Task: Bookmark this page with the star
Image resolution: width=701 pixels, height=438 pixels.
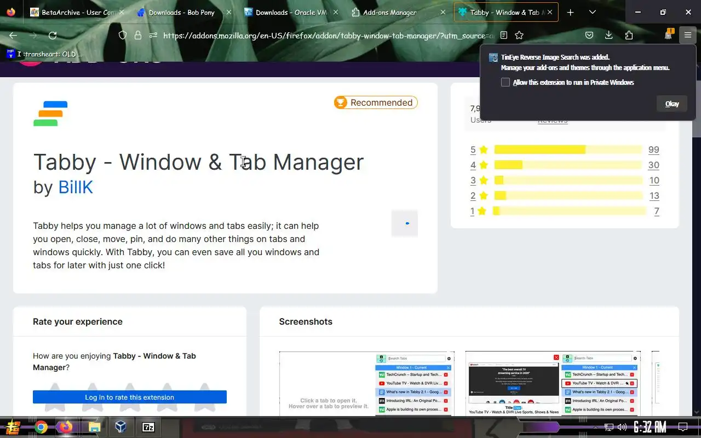Action: tap(519, 35)
